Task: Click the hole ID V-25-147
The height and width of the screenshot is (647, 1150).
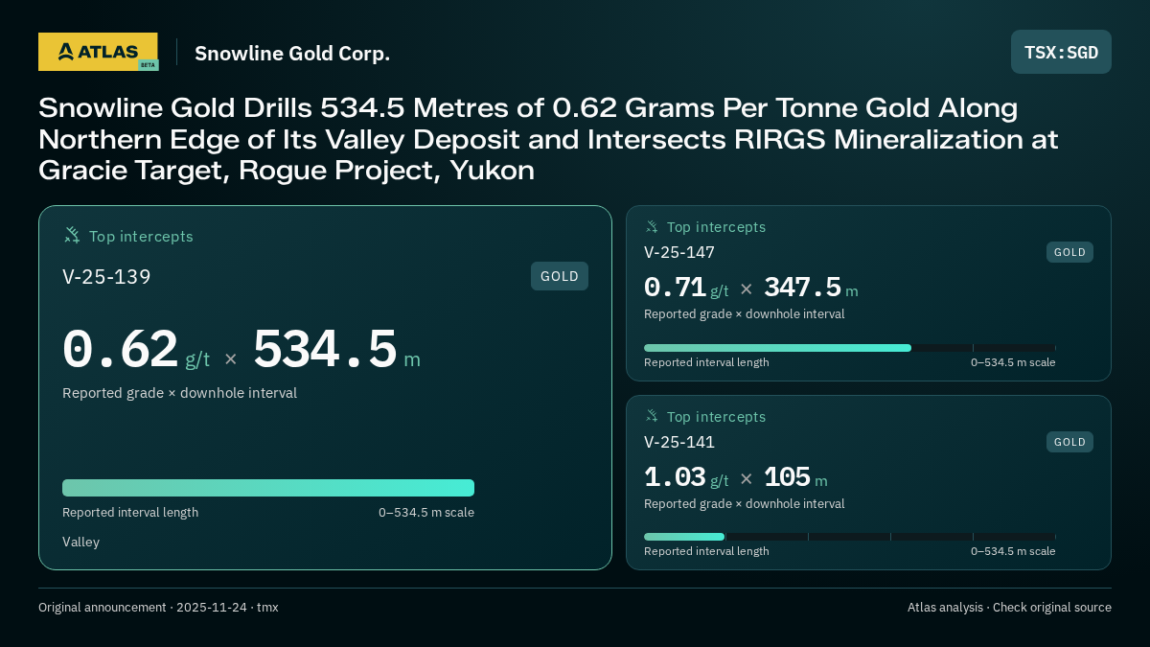Action: [x=679, y=253]
